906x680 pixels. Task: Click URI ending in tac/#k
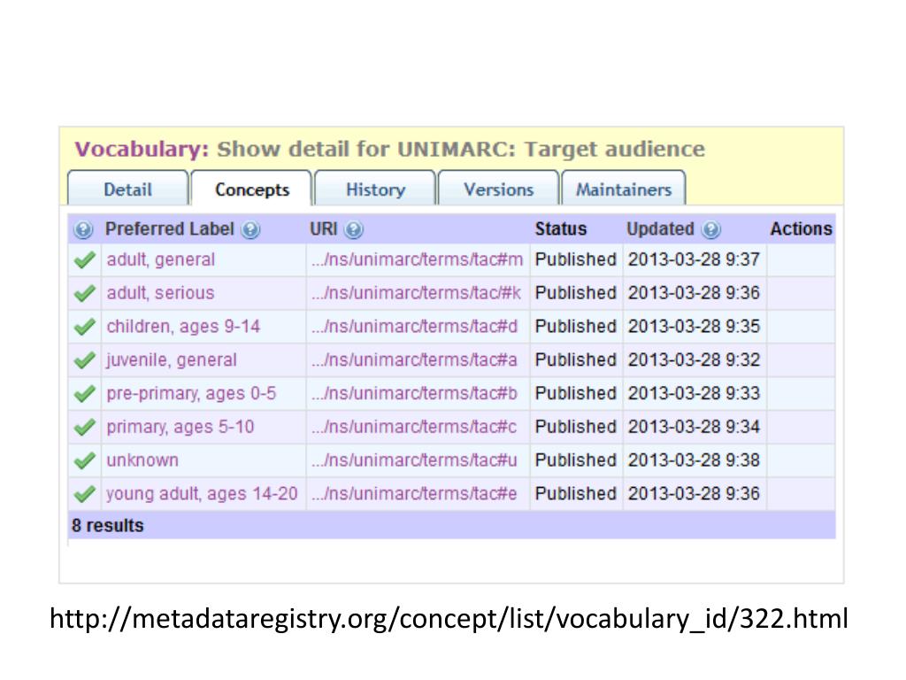(416, 293)
